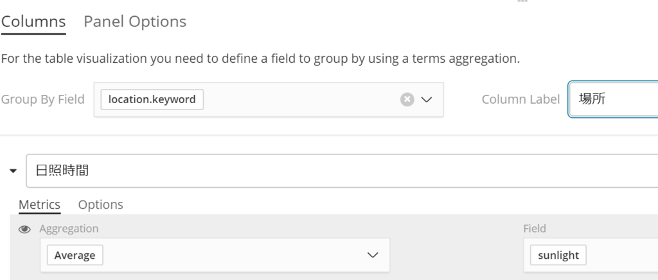658x280 pixels.
Task: Click the Column Label text label
Action: (x=520, y=99)
